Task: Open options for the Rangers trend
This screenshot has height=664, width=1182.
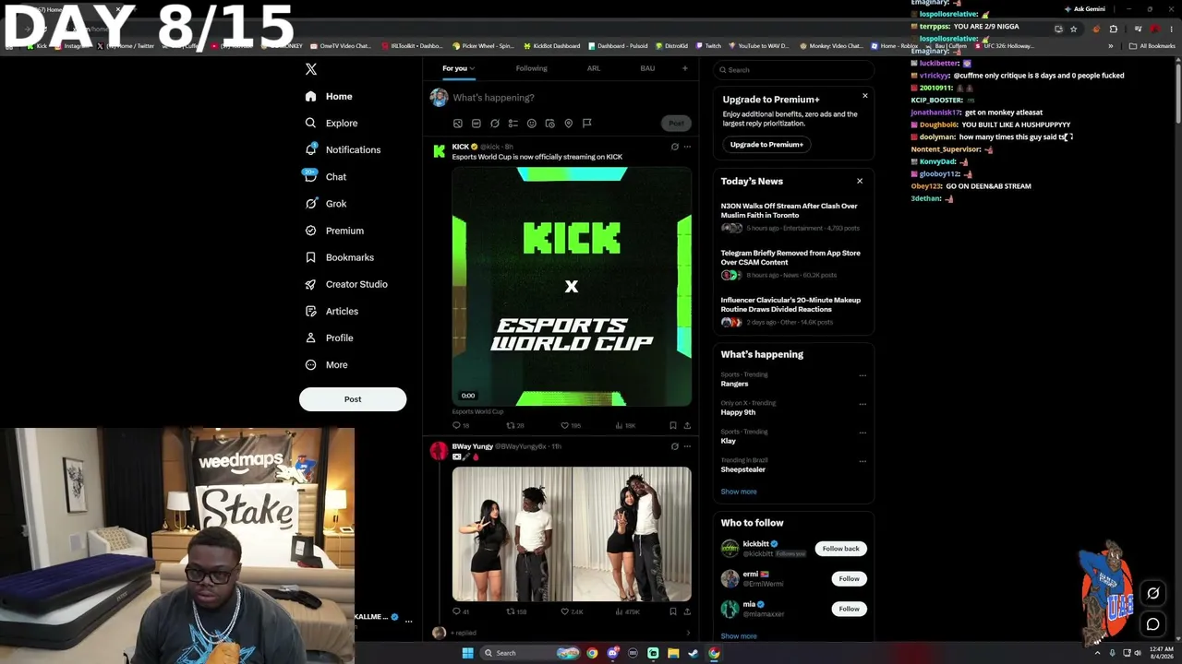Action: click(862, 375)
